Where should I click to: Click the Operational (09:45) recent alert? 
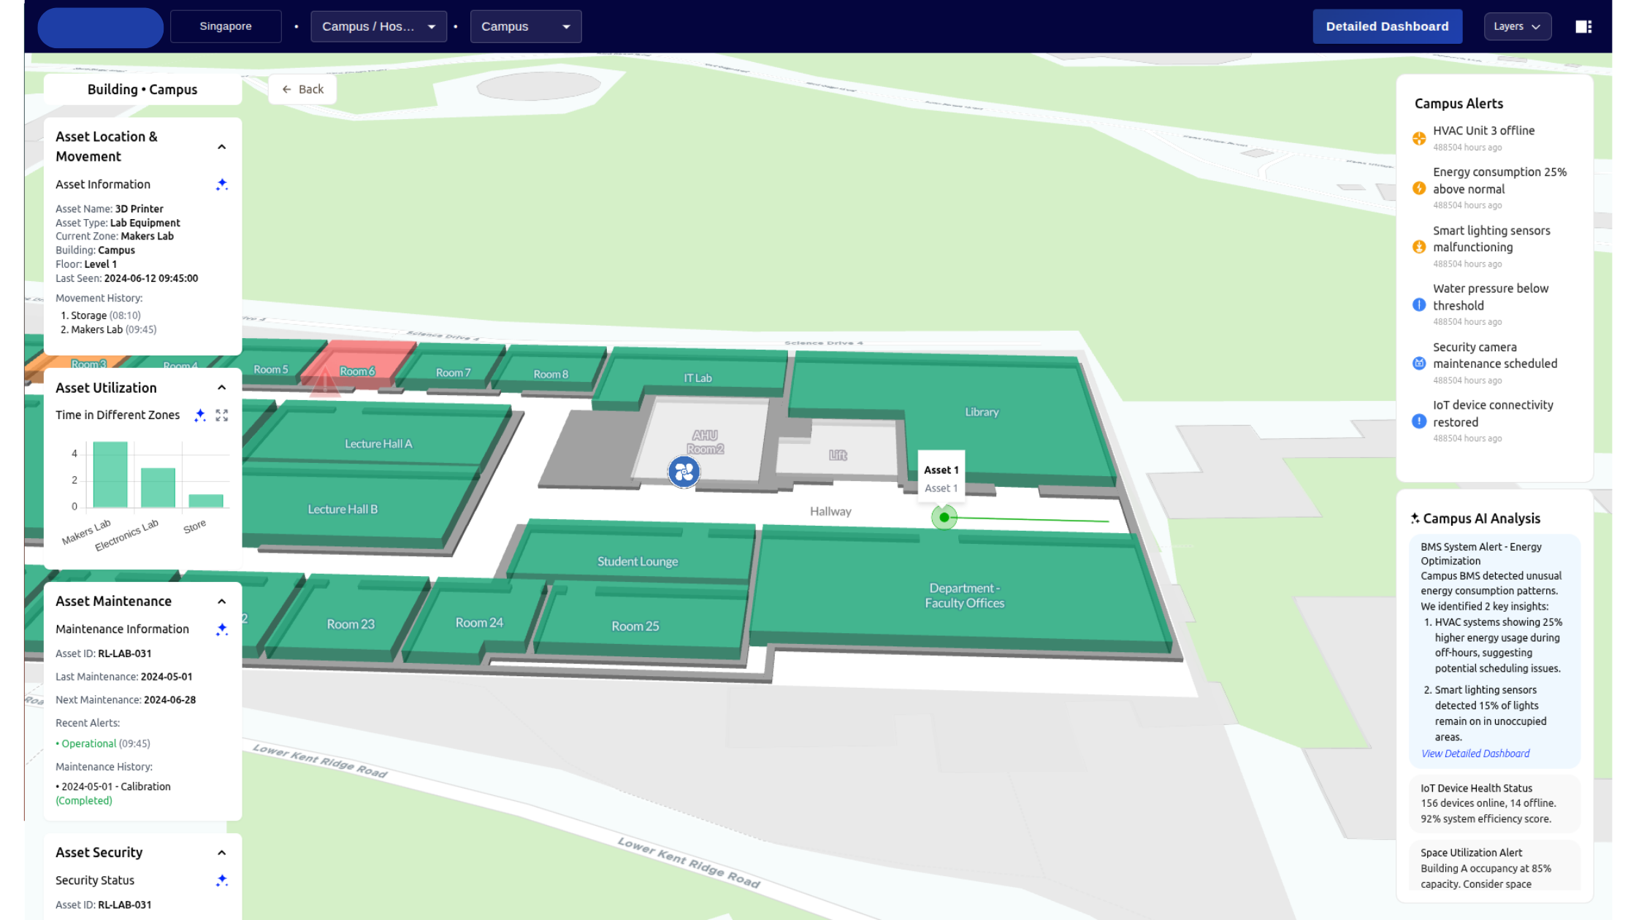(x=103, y=743)
